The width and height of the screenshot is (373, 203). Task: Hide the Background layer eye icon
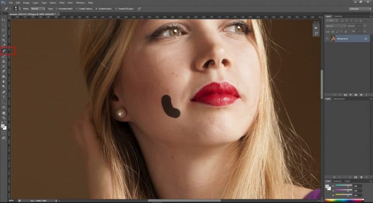point(327,39)
